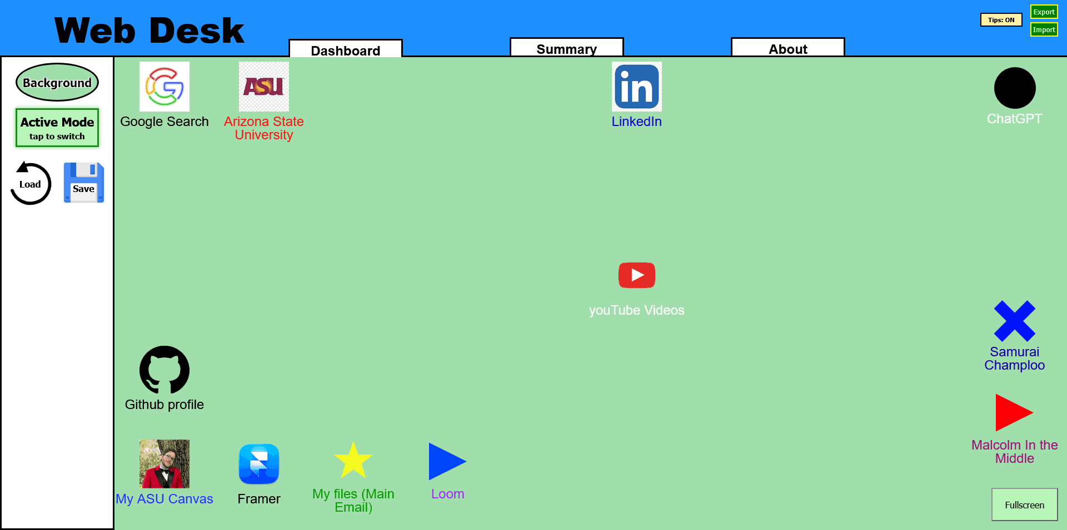The height and width of the screenshot is (530, 1067).
Task: Click the My ASU Canvas text label
Action: [164, 499]
